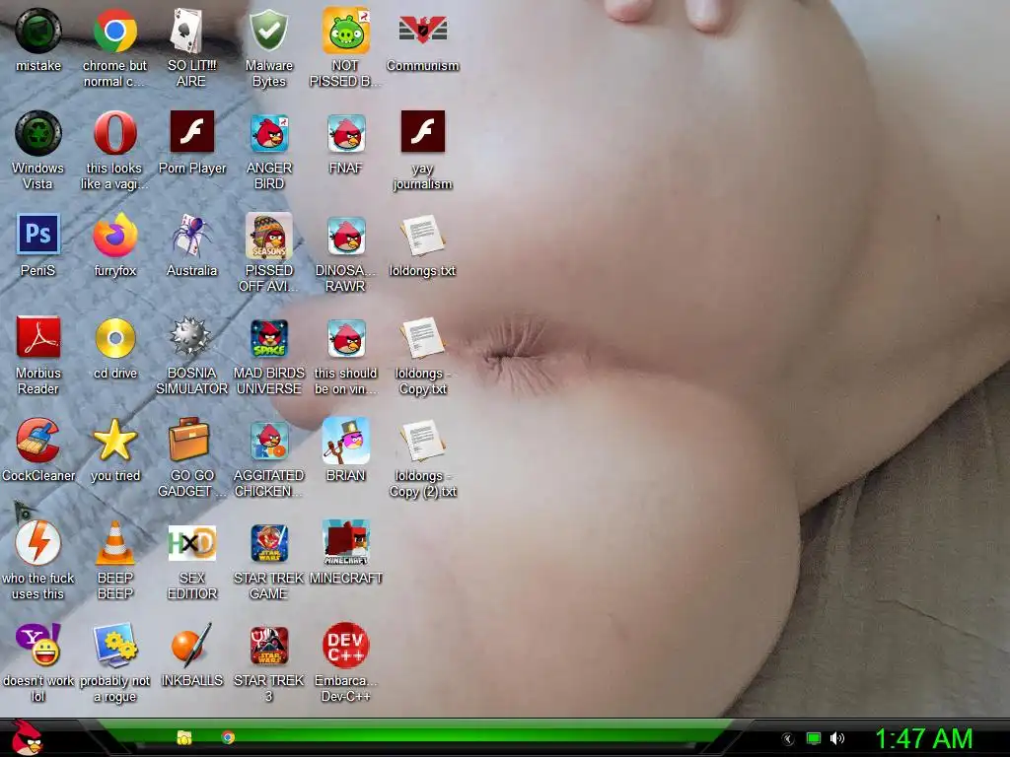This screenshot has width=1010, height=757.
Task: Launch the 'MAD BIRDS UNIVERSE' Space icon
Action: [269, 338]
